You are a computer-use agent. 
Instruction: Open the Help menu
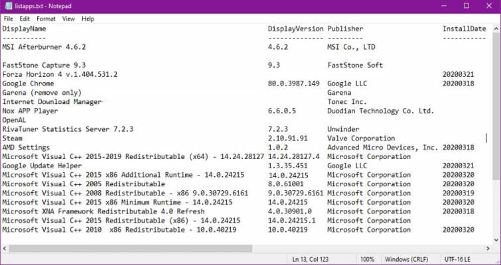pos(88,19)
